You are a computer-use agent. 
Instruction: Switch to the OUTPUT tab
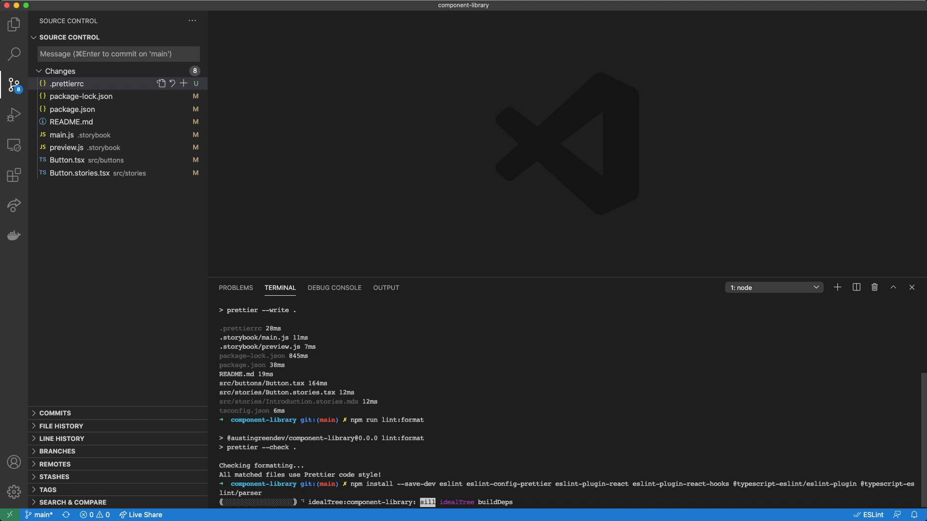[386, 288]
